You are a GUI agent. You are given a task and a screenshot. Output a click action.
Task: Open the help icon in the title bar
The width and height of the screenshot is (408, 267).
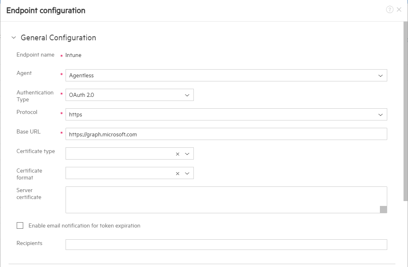pyautogui.click(x=389, y=9)
